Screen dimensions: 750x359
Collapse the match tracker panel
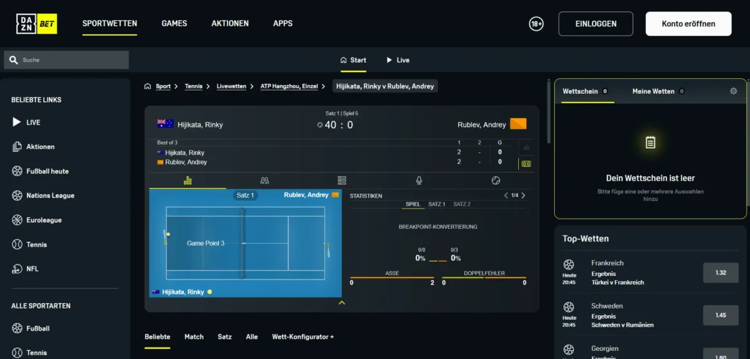pyautogui.click(x=341, y=303)
